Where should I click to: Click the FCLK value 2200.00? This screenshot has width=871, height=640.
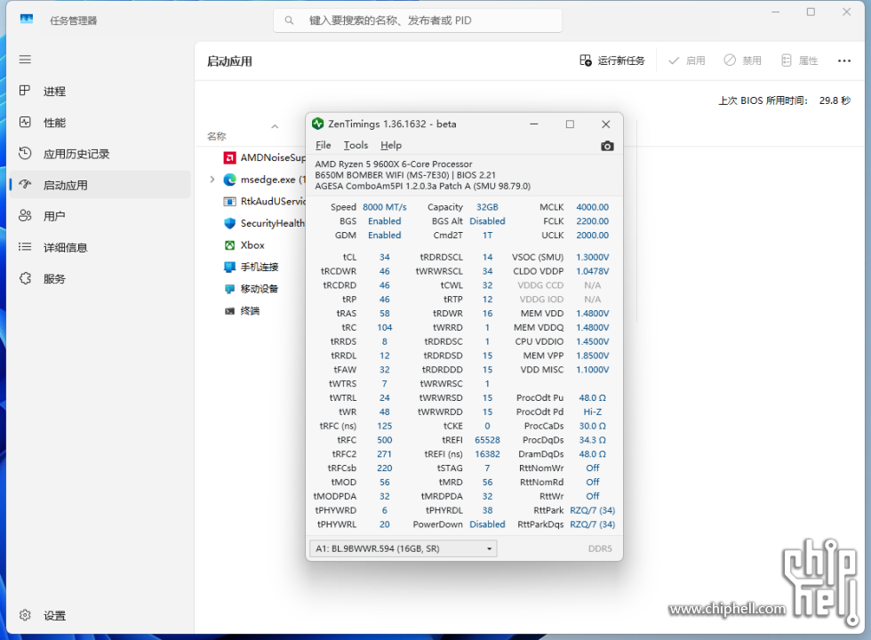[592, 221]
